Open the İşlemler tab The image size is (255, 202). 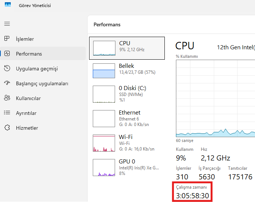(x=25, y=39)
